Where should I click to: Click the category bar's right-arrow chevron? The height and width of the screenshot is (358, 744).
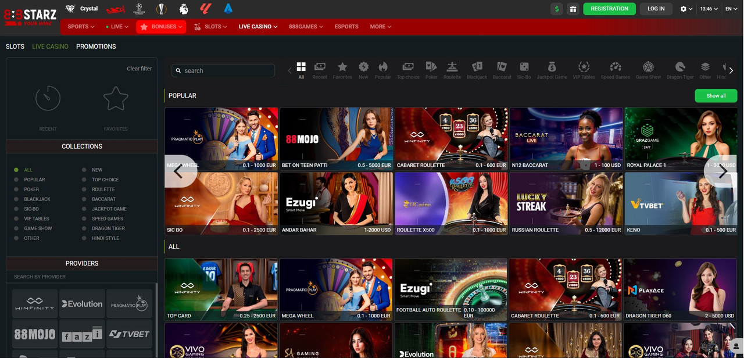(731, 70)
